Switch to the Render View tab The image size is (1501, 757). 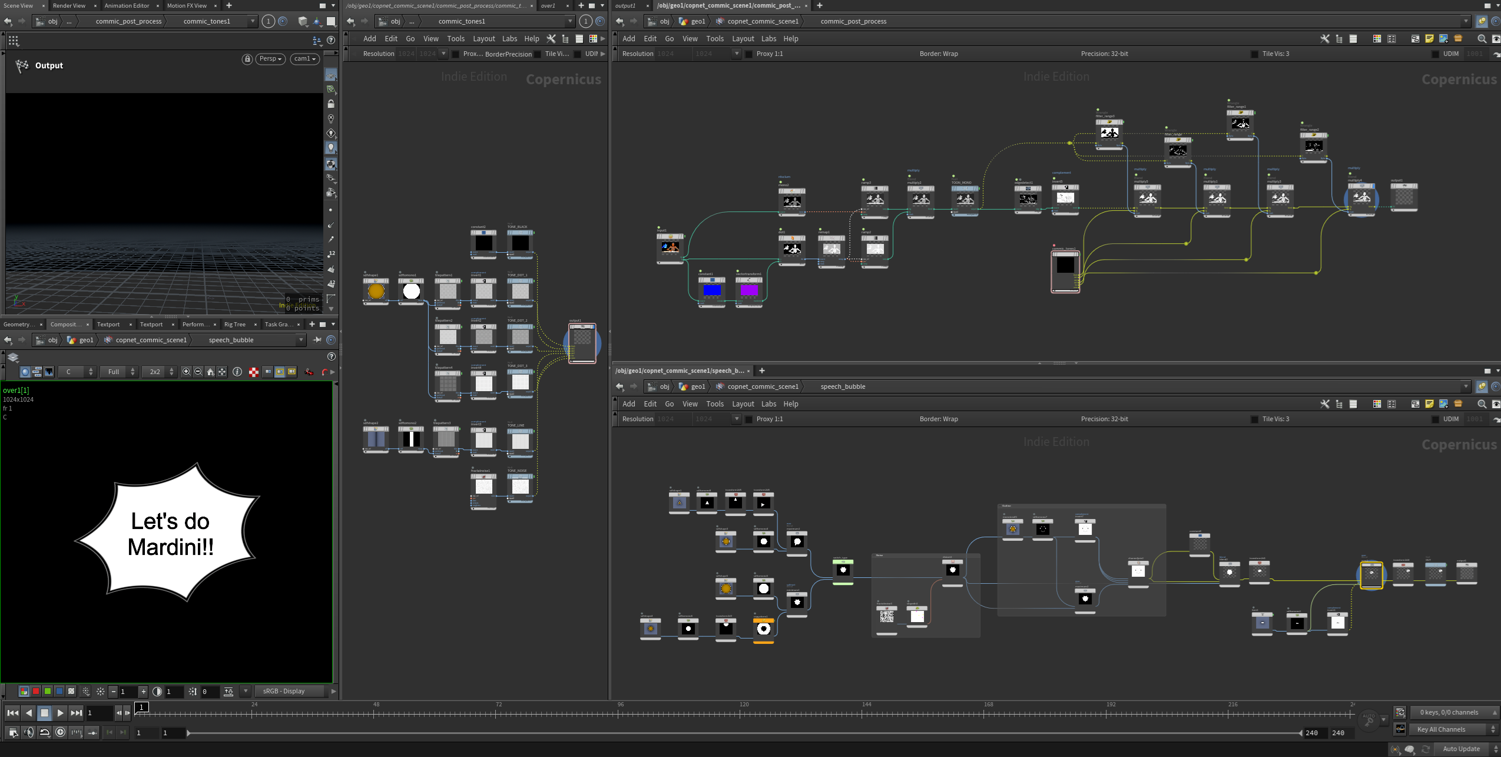(69, 5)
